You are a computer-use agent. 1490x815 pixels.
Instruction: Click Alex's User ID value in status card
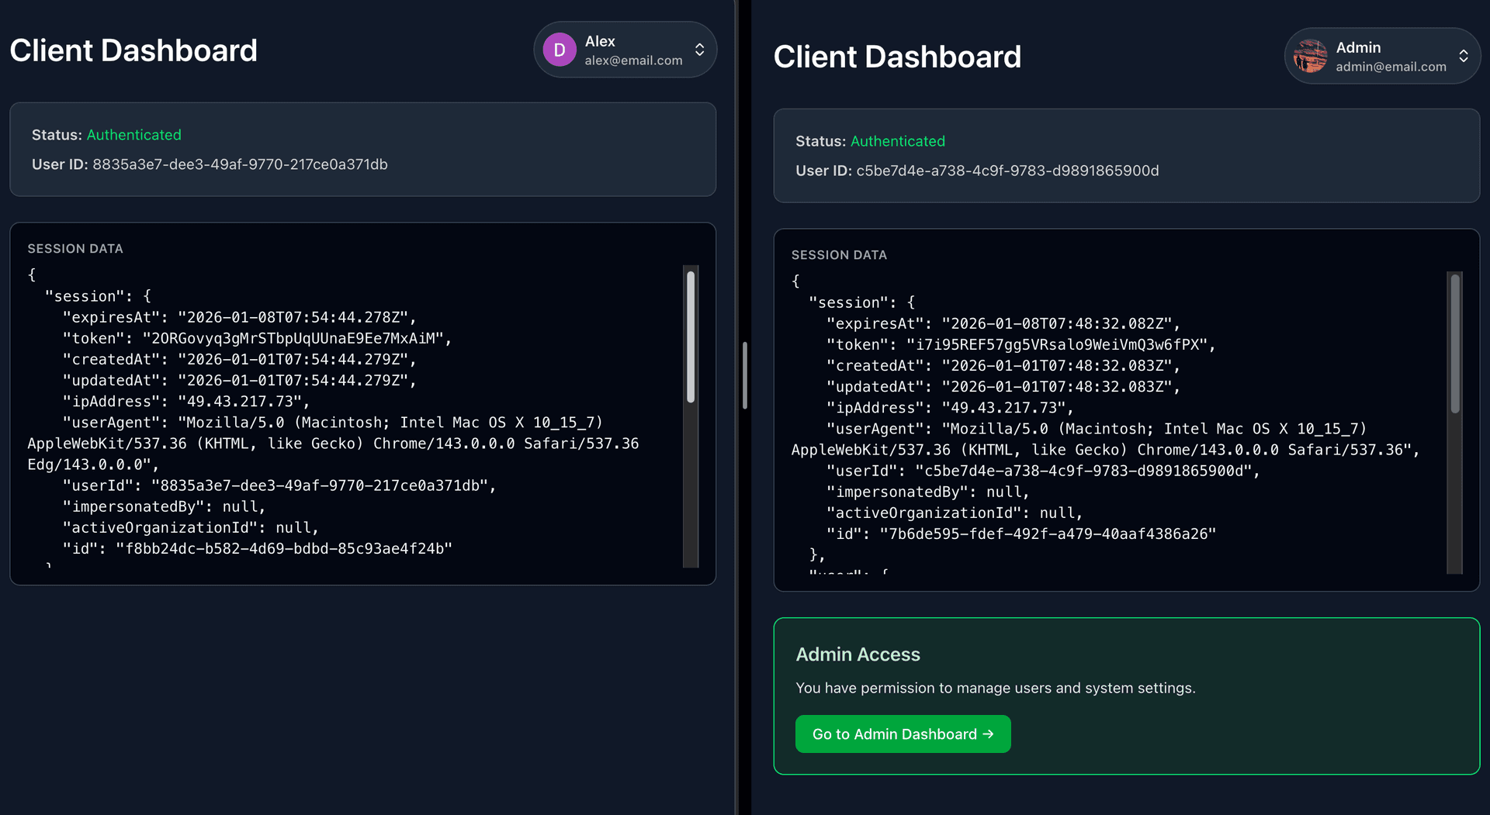tap(240, 164)
